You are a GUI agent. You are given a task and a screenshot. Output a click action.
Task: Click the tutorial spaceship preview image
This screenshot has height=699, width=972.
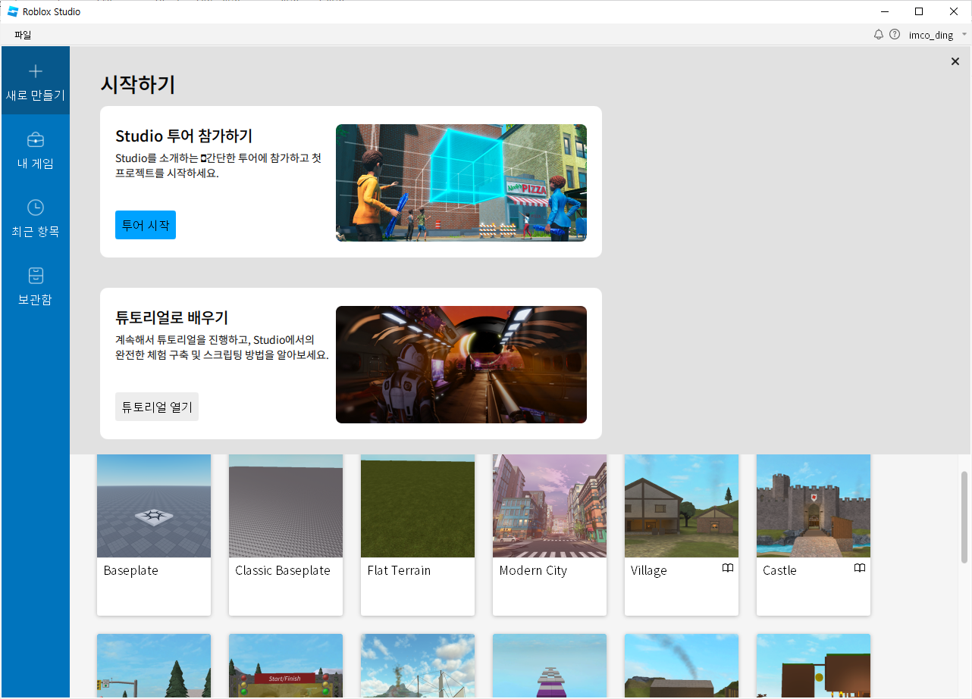click(461, 364)
